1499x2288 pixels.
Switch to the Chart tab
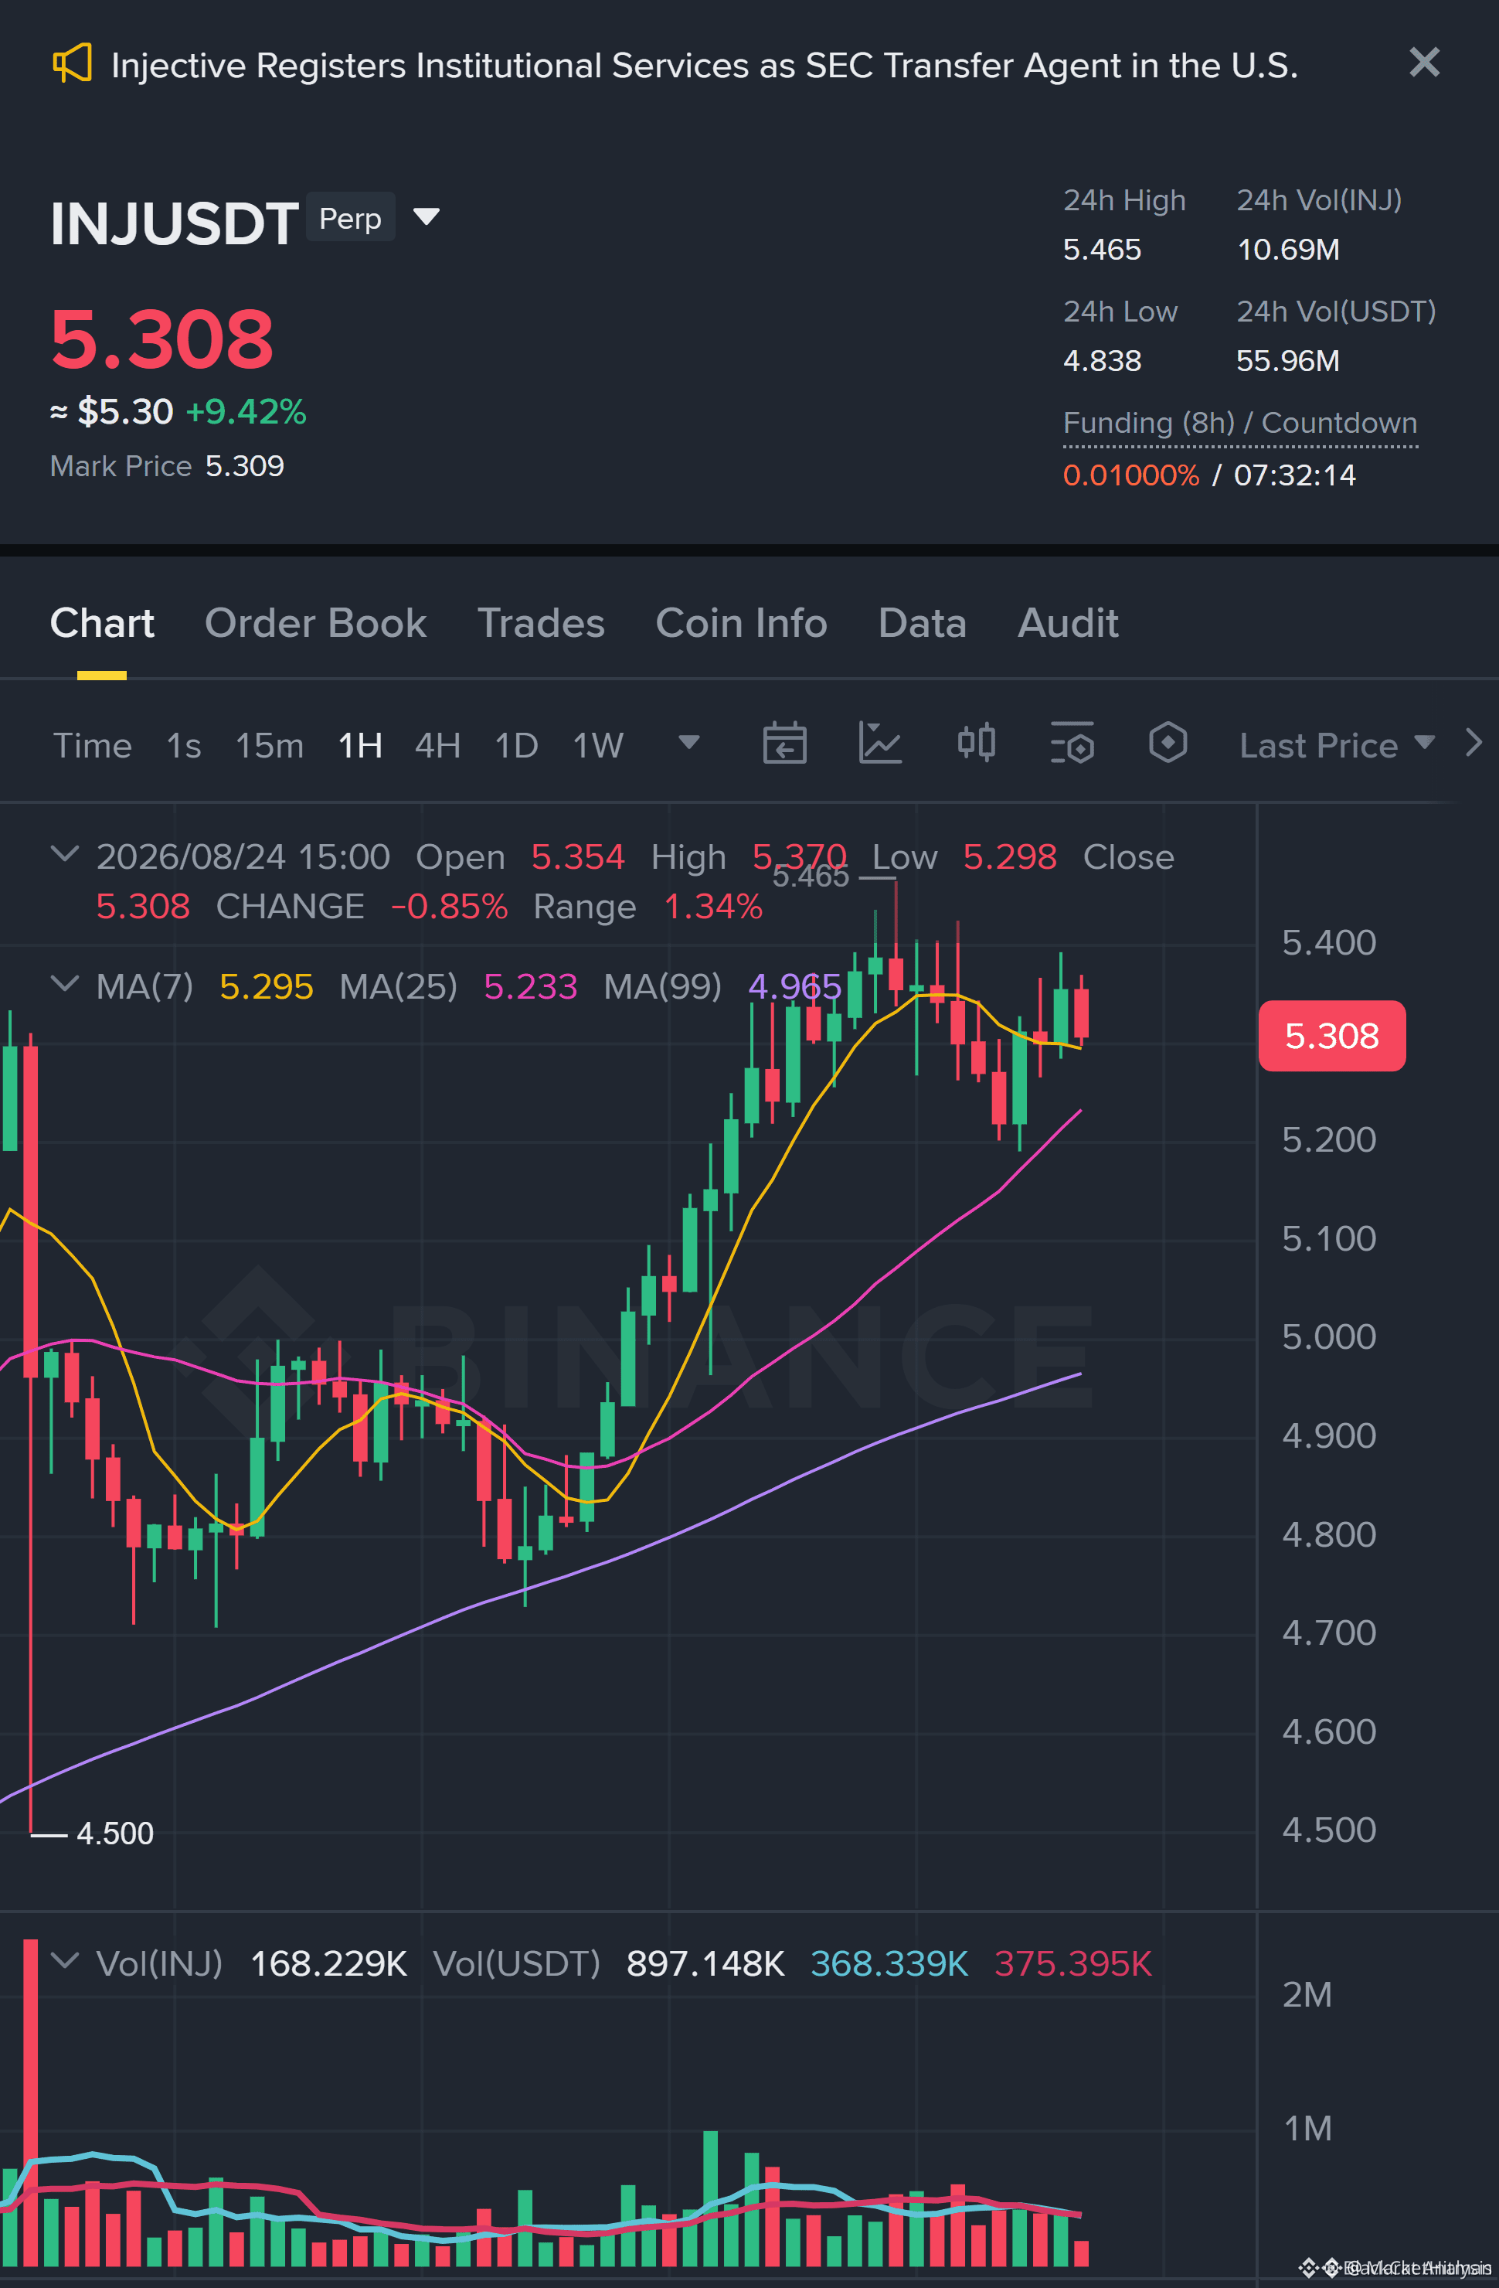point(102,623)
